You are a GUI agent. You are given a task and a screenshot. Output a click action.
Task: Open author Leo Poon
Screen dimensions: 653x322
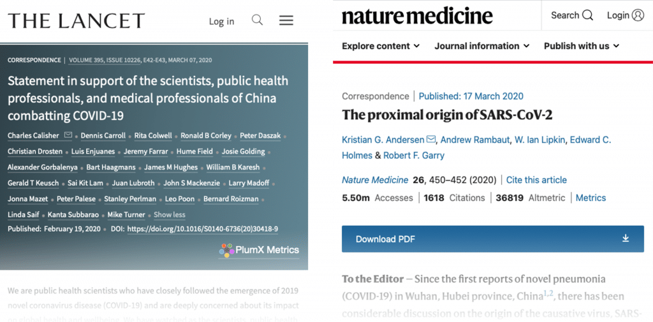pyautogui.click(x=180, y=199)
